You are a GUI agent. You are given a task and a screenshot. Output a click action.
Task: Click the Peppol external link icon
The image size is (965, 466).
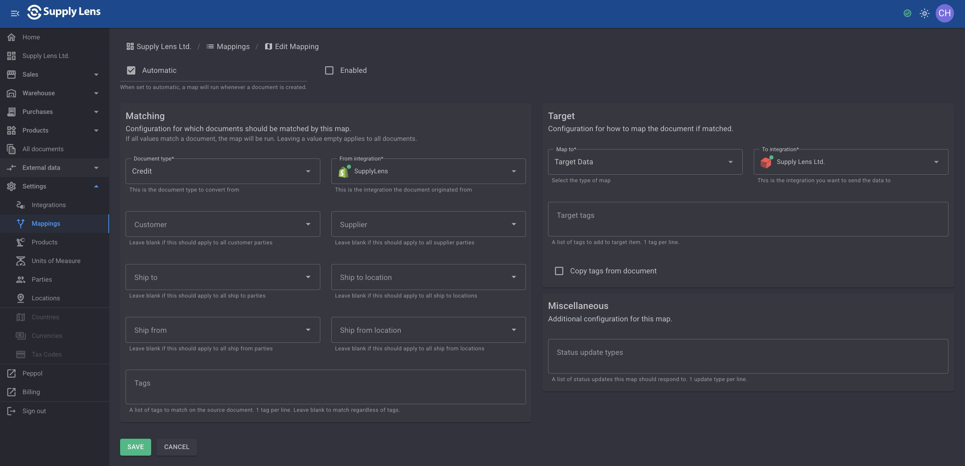click(x=11, y=373)
